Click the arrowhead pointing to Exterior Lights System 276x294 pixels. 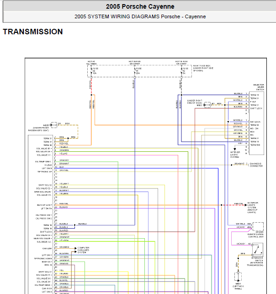click(x=246, y=205)
